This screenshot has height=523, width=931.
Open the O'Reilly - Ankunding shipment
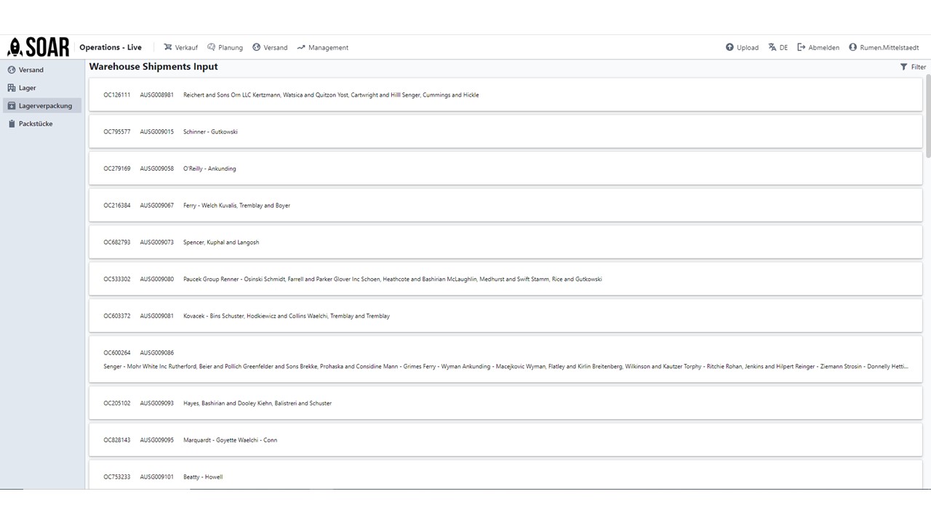pos(506,169)
